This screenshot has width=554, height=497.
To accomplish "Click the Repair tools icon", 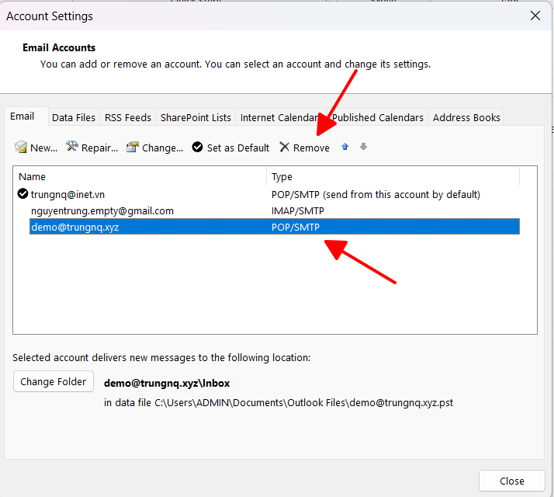I will [72, 146].
